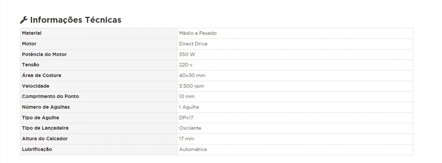Click the Número de Agulhas label
442x163 pixels.
(x=46, y=107)
